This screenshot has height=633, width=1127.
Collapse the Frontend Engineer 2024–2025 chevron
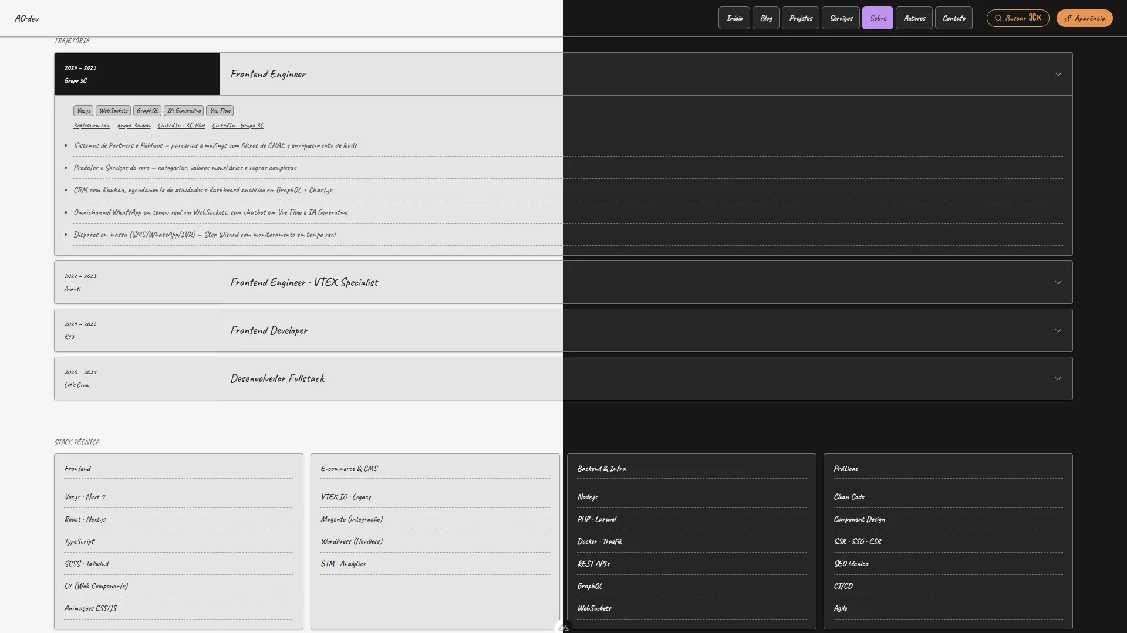point(1058,75)
